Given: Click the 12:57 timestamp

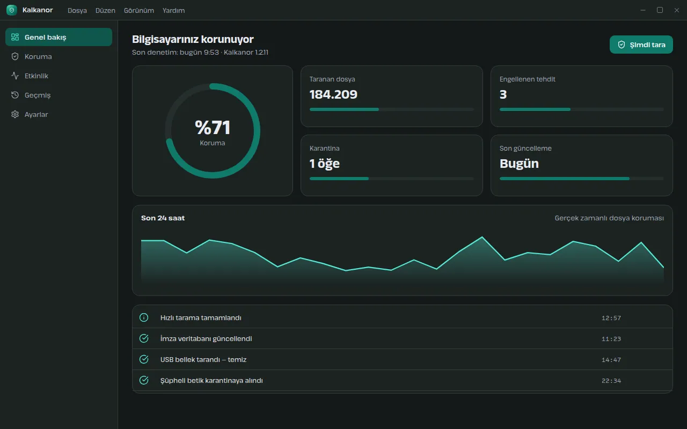Looking at the screenshot, I should click(611, 318).
